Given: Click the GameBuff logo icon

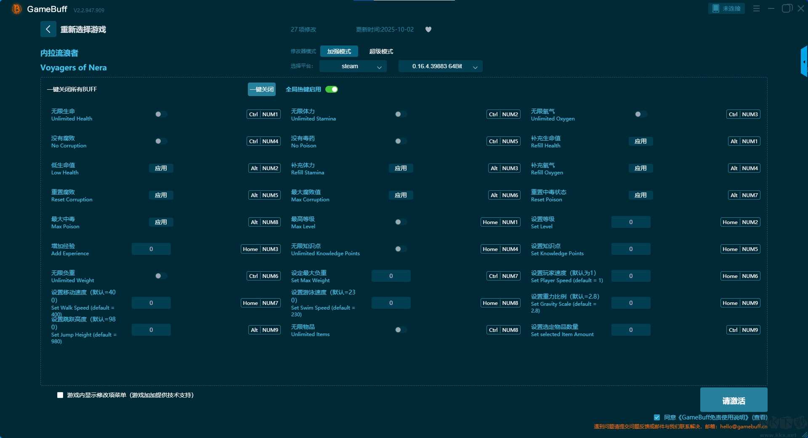Looking at the screenshot, I should (x=17, y=9).
